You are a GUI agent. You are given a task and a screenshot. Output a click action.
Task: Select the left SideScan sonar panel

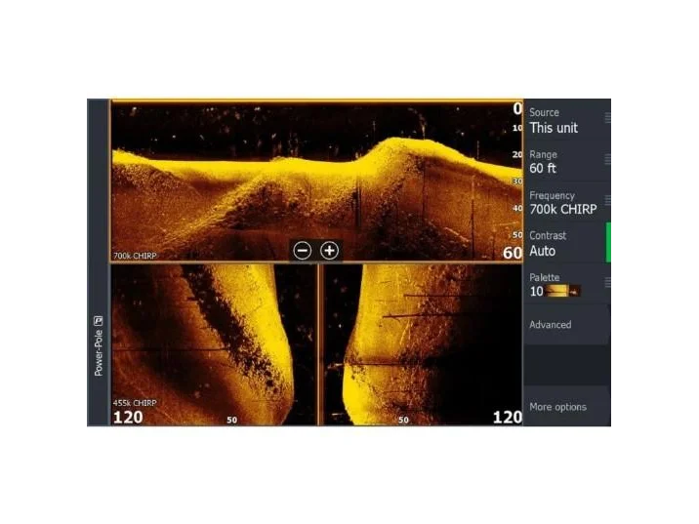(x=213, y=342)
